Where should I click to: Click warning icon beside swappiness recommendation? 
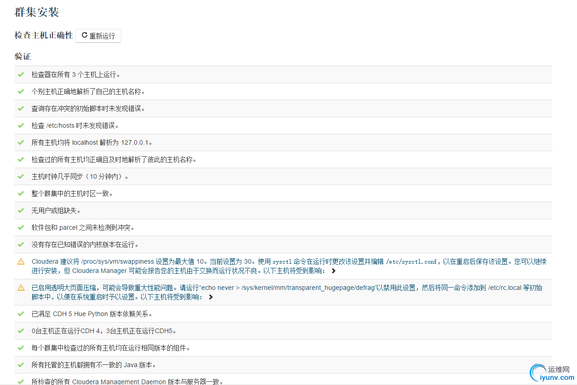(x=21, y=261)
